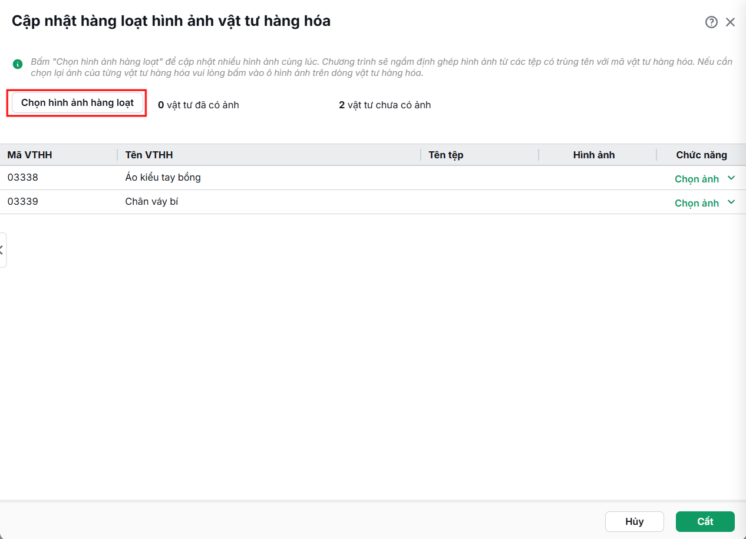The height and width of the screenshot is (539, 746).
Task: Open the help question mark icon
Action: coord(711,22)
